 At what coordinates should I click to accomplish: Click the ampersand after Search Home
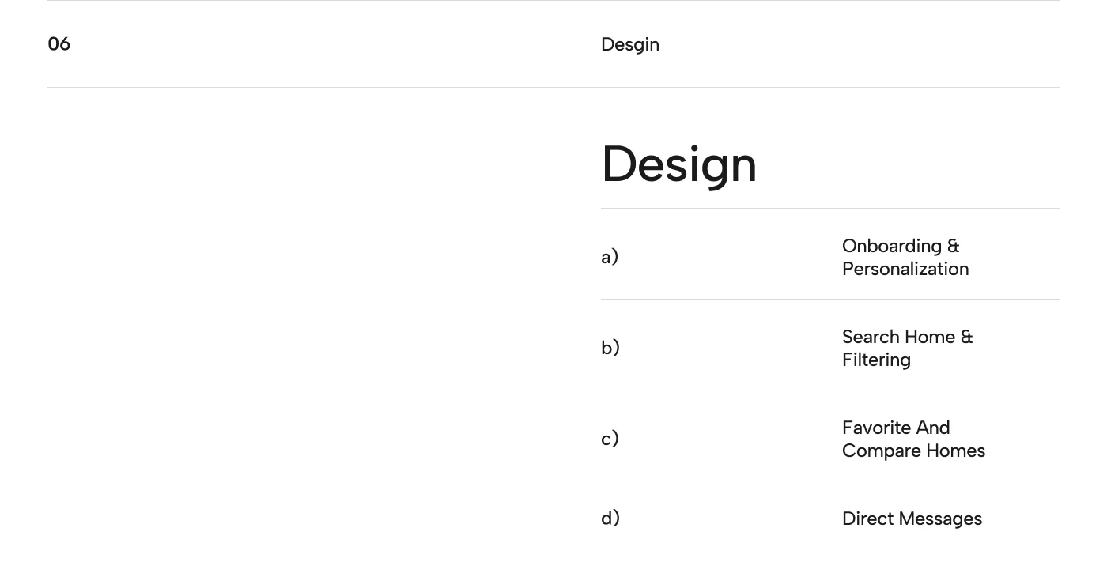[966, 337]
